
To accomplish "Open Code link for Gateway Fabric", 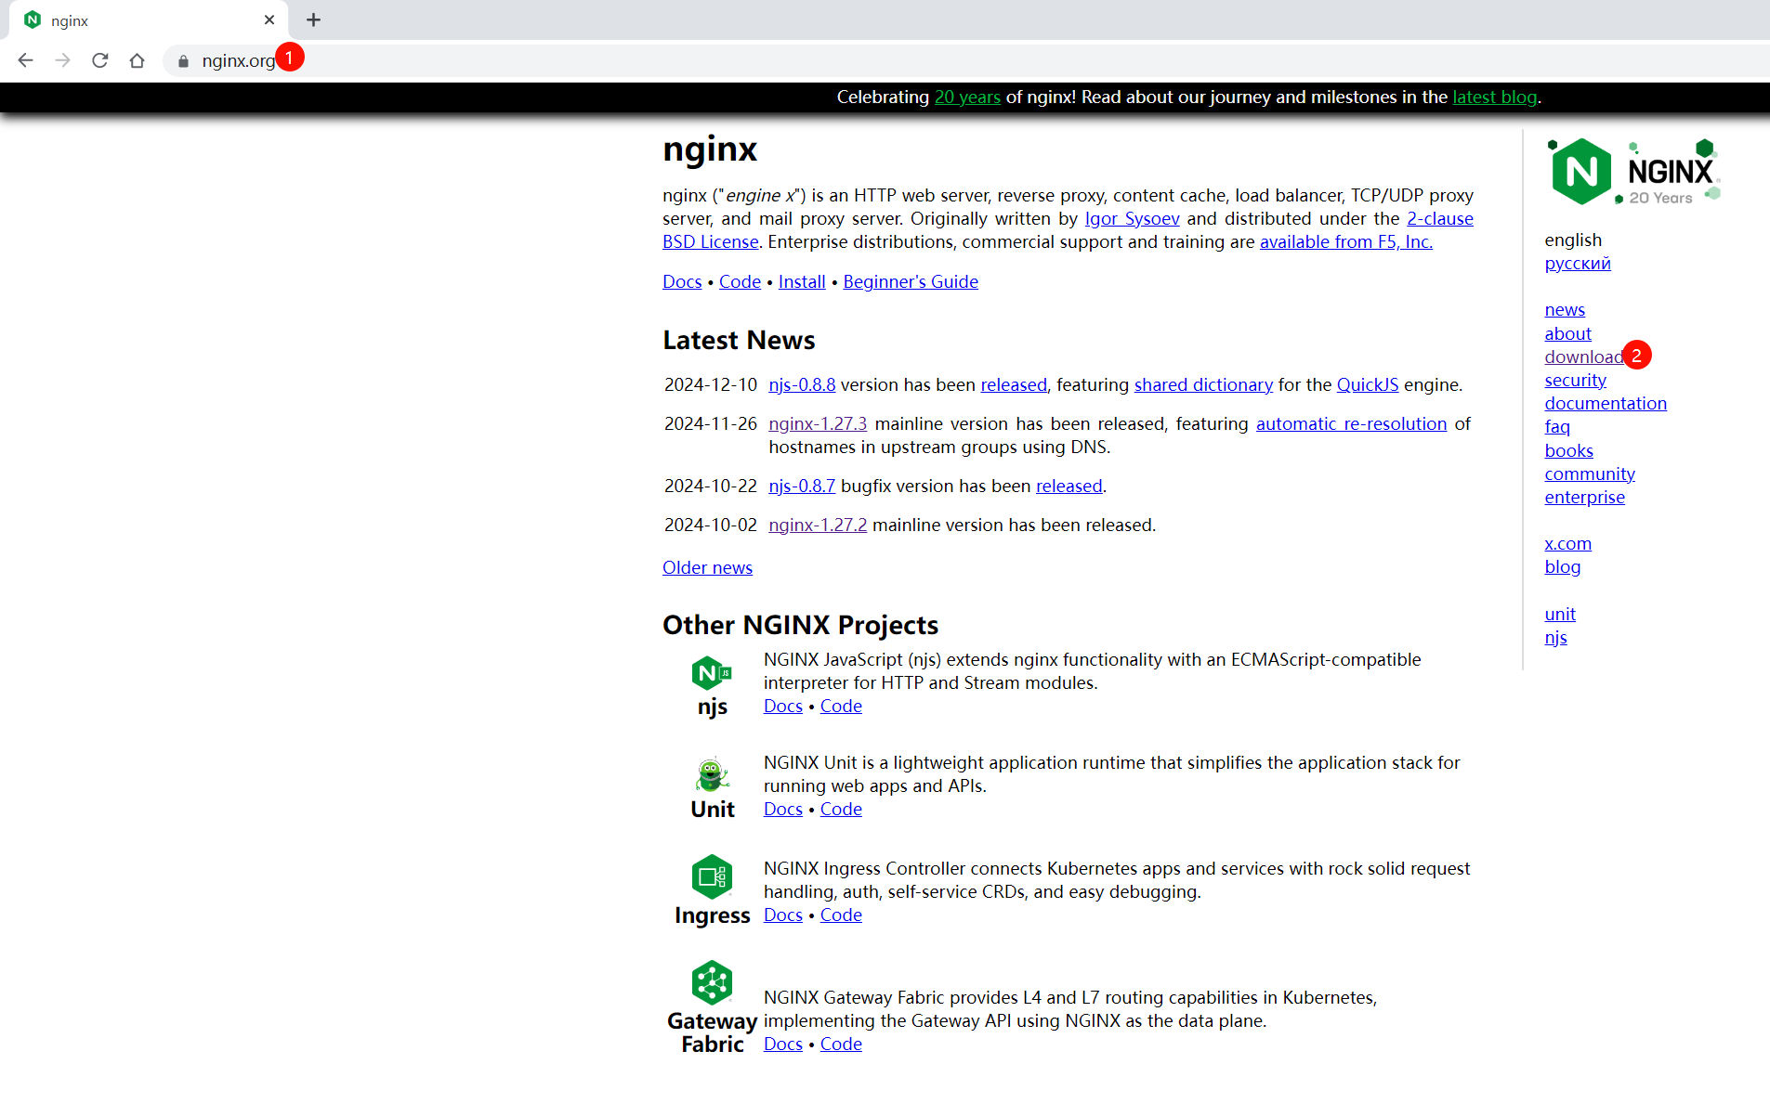I will (x=841, y=1044).
